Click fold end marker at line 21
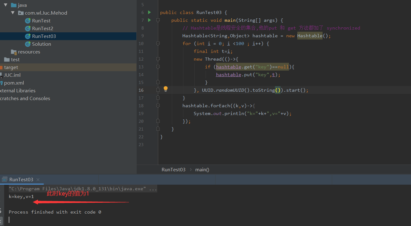 coord(158,129)
